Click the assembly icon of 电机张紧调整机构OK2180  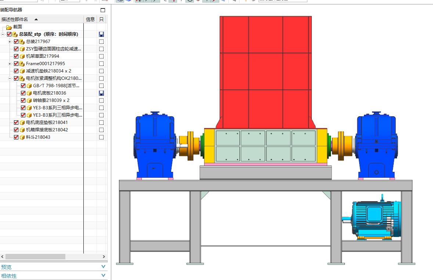tap(22, 79)
